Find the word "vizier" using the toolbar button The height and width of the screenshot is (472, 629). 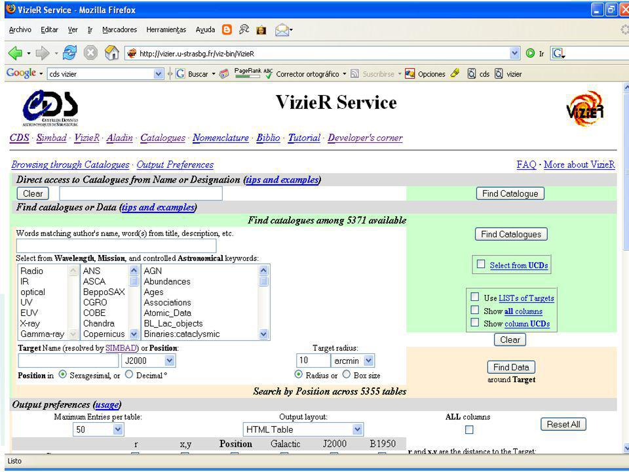508,74
